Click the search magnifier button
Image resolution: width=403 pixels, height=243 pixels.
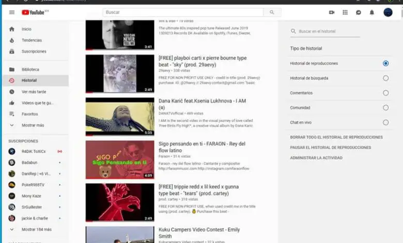(x=272, y=12)
